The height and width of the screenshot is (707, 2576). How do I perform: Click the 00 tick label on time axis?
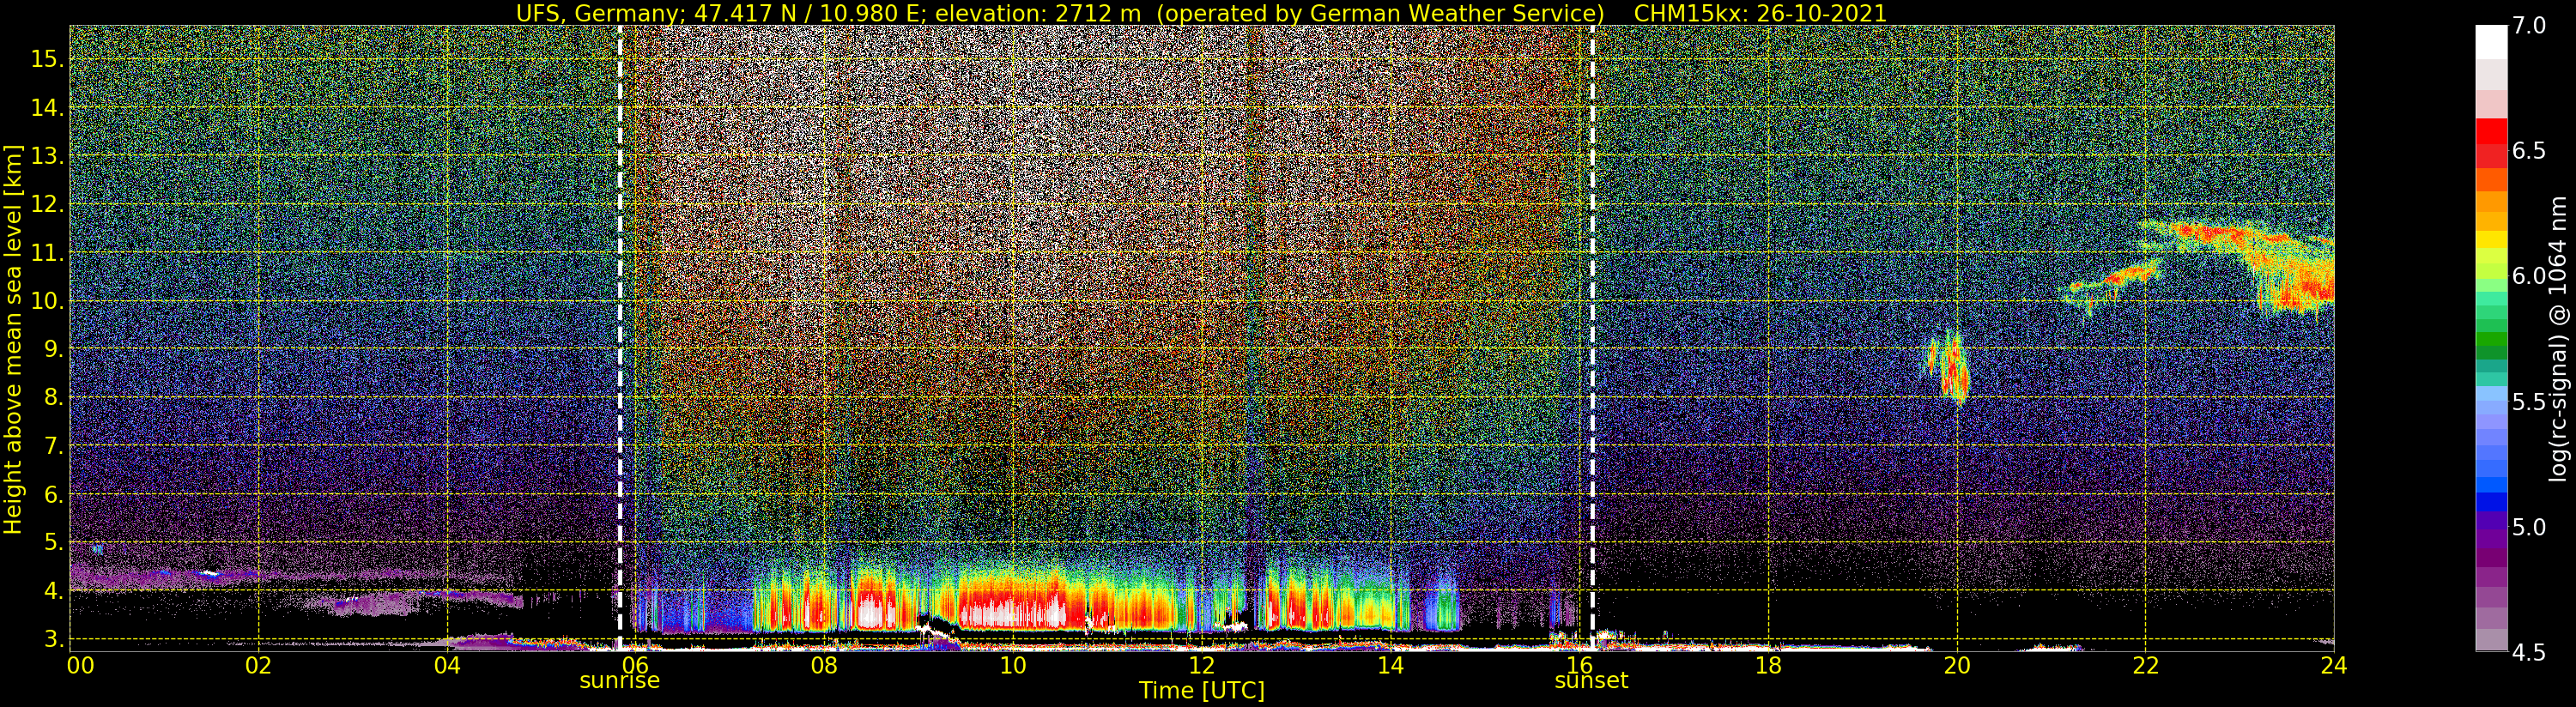click(x=80, y=665)
